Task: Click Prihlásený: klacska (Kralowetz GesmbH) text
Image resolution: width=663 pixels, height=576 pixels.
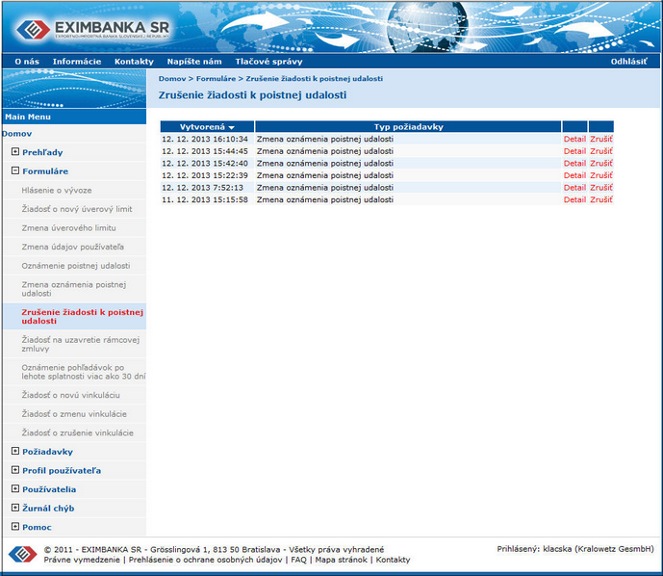Action: 575,549
